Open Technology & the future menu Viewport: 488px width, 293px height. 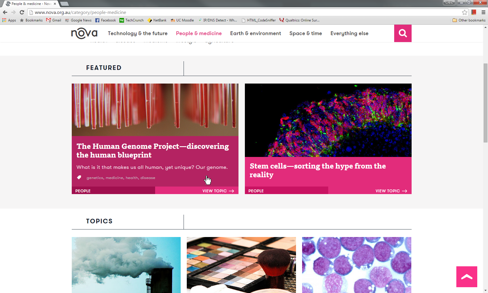138,33
